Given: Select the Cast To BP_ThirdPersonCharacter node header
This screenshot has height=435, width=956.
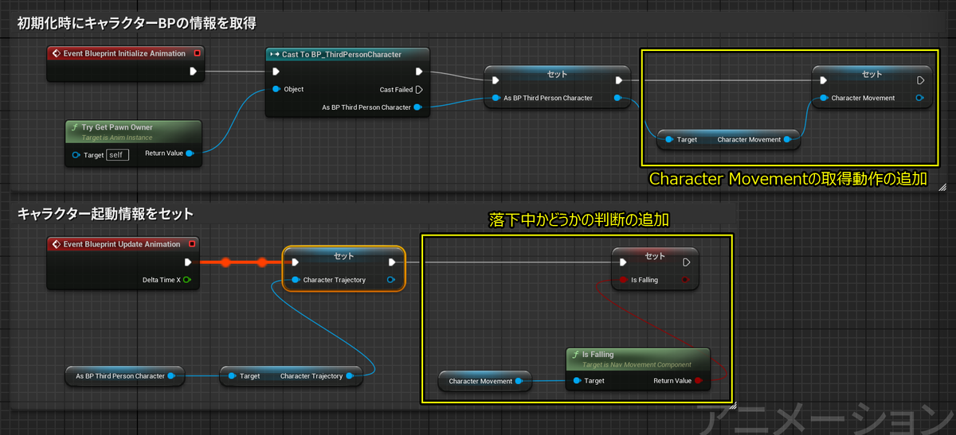Looking at the screenshot, I should coord(348,54).
